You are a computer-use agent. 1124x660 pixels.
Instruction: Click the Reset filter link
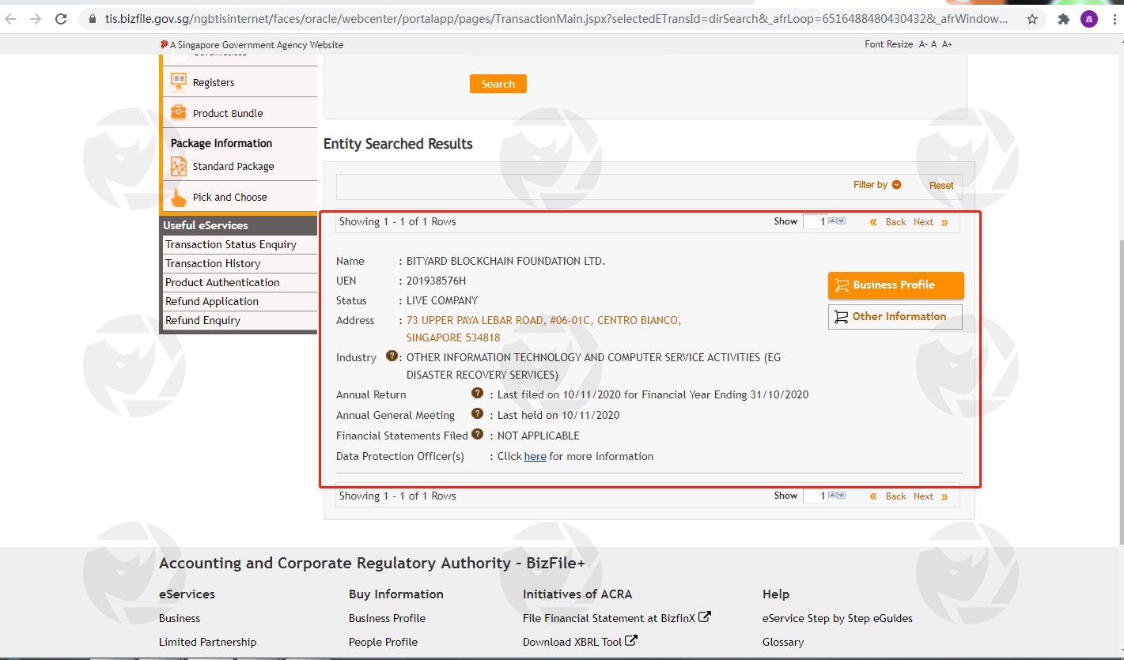coord(941,186)
